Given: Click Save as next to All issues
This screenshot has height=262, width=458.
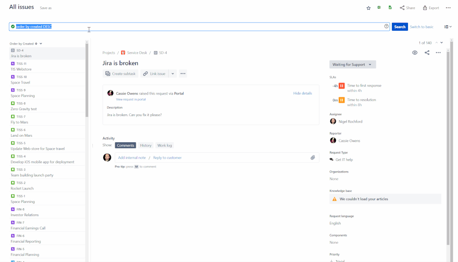Looking at the screenshot, I should [45, 8].
